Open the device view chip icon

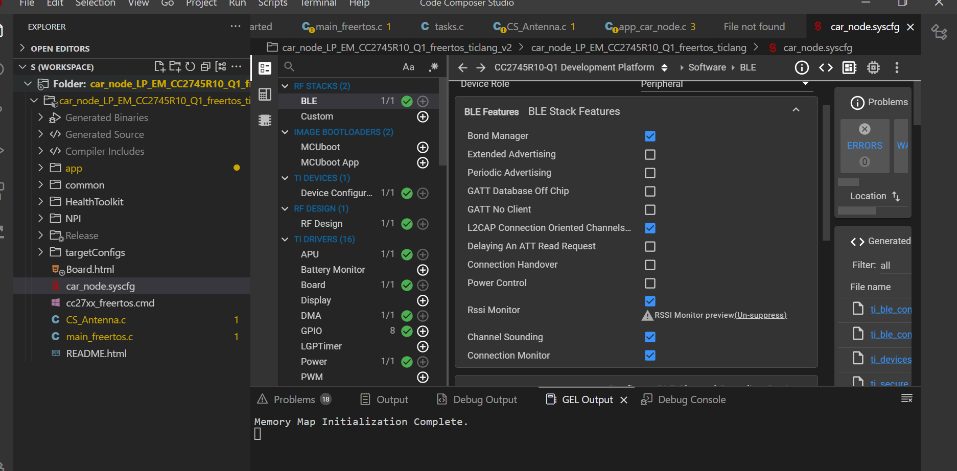(x=873, y=67)
